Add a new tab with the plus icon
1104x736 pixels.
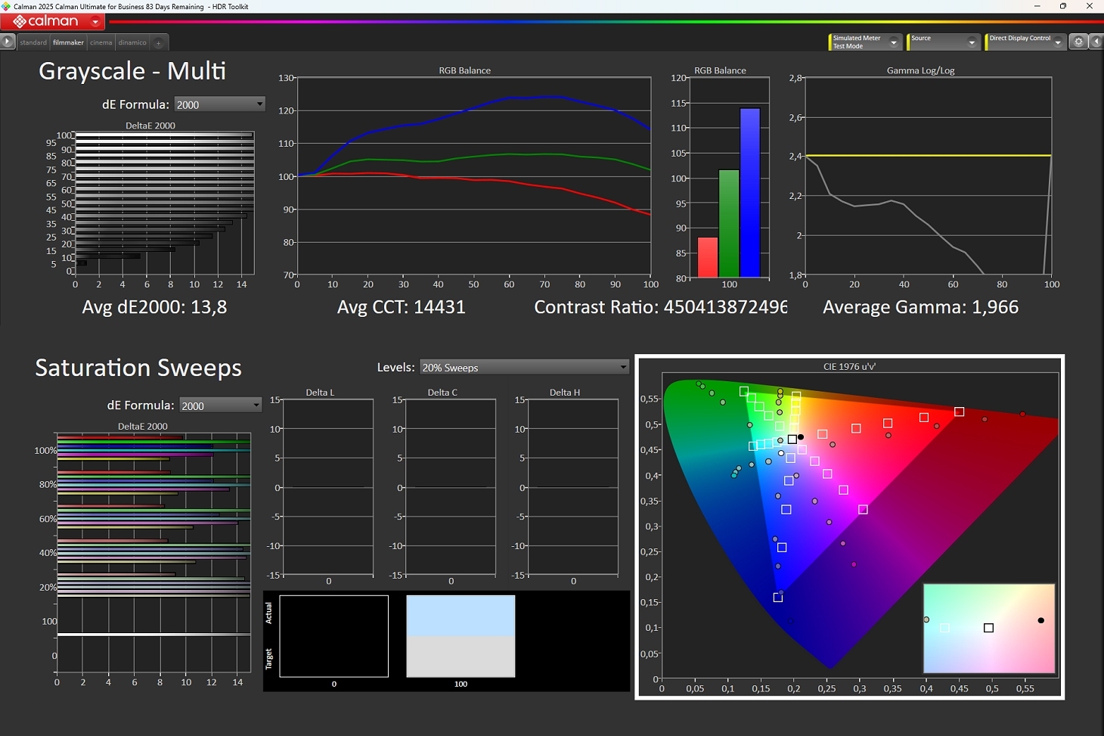pos(159,43)
